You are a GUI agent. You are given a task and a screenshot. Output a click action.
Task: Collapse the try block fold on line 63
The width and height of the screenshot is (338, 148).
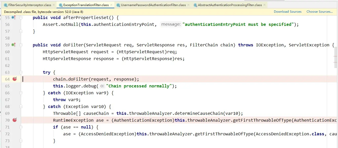click(21, 72)
